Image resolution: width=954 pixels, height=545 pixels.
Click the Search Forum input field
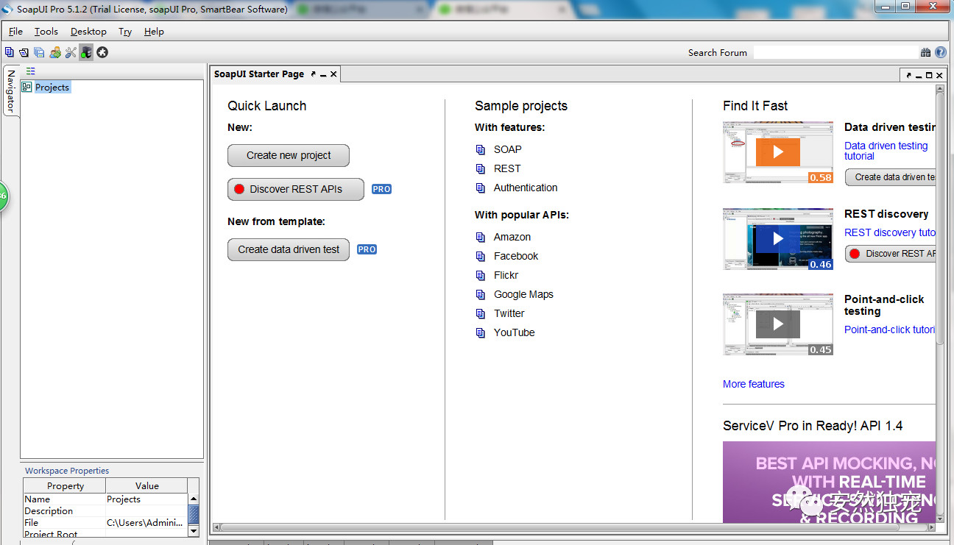[x=835, y=52]
